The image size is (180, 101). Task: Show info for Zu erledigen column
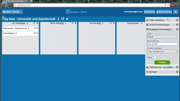pos(27,23)
